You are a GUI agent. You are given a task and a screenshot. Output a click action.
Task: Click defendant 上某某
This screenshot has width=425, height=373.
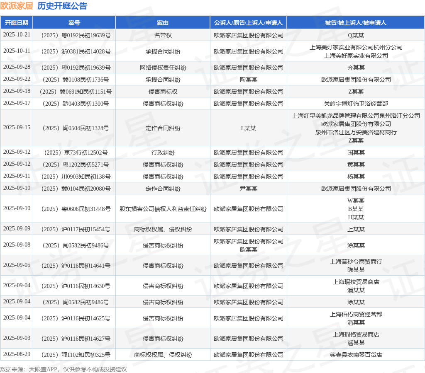click(356, 229)
